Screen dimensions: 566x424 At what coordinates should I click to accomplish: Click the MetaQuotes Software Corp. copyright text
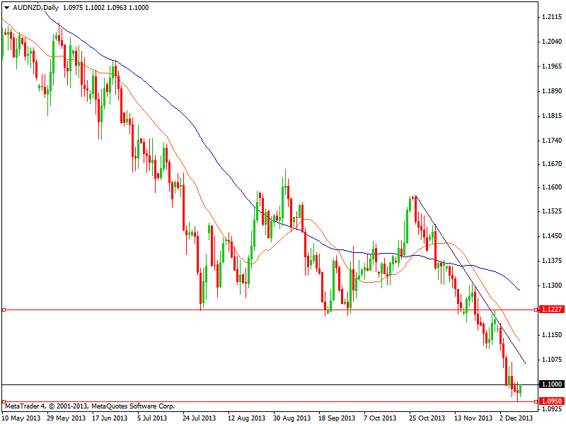point(90,406)
